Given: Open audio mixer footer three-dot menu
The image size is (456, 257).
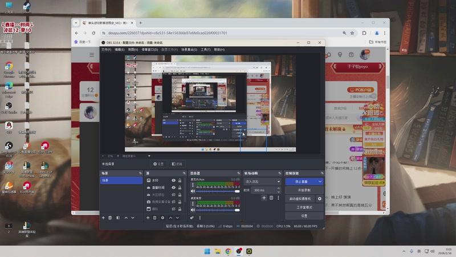Looking at the screenshot, I should click(200, 218).
